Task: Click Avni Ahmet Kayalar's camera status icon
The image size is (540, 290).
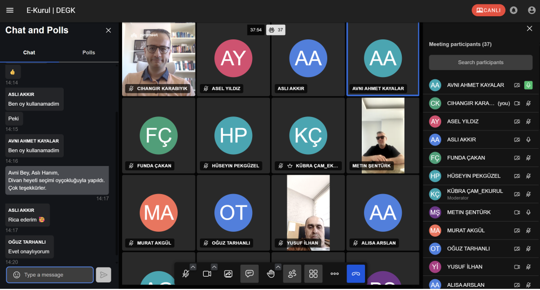Action: click(x=517, y=85)
